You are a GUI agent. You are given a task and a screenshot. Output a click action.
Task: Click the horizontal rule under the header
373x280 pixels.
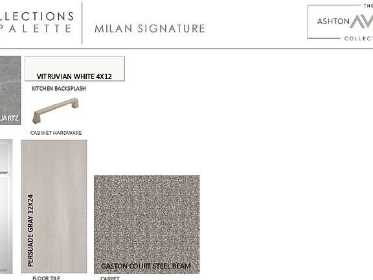click(186, 49)
